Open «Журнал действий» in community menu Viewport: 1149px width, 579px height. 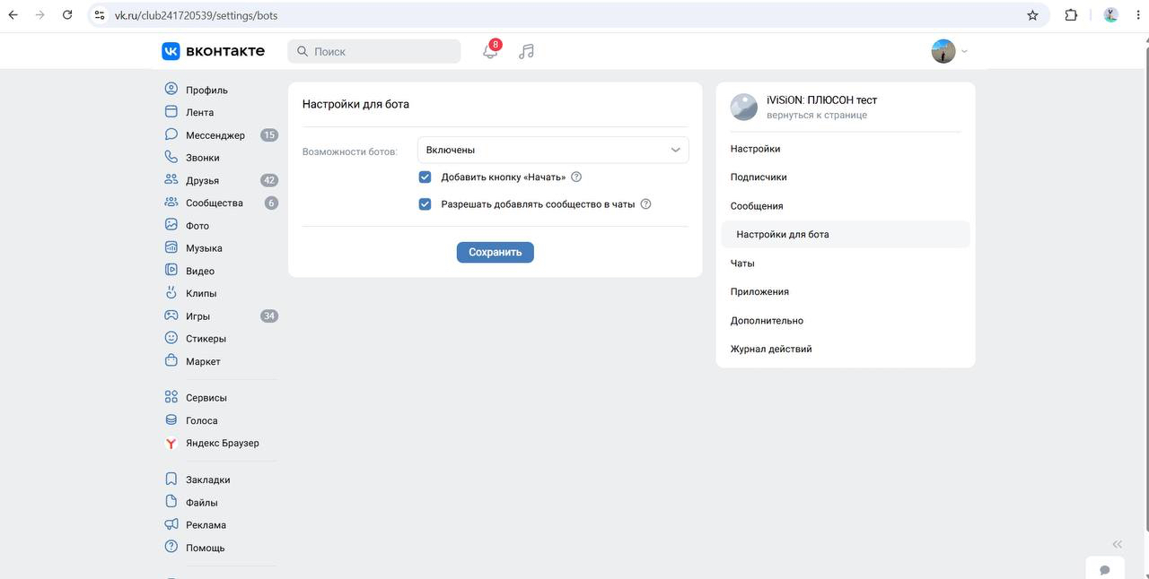(771, 349)
